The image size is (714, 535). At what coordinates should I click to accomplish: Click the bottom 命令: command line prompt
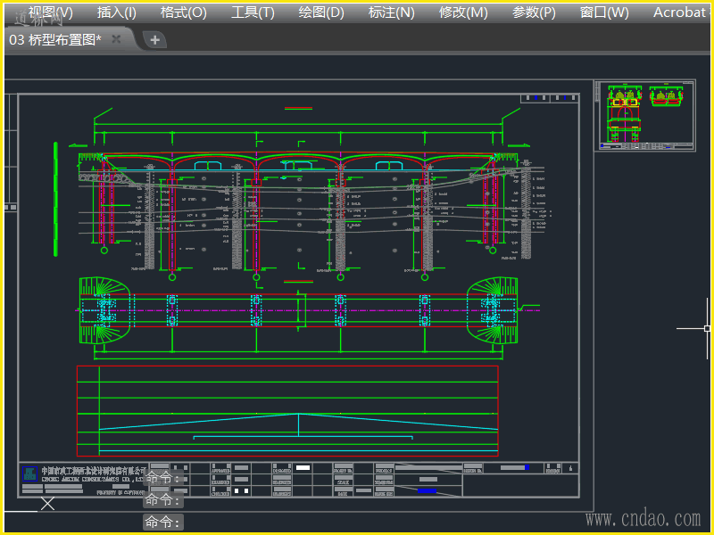coord(163,522)
